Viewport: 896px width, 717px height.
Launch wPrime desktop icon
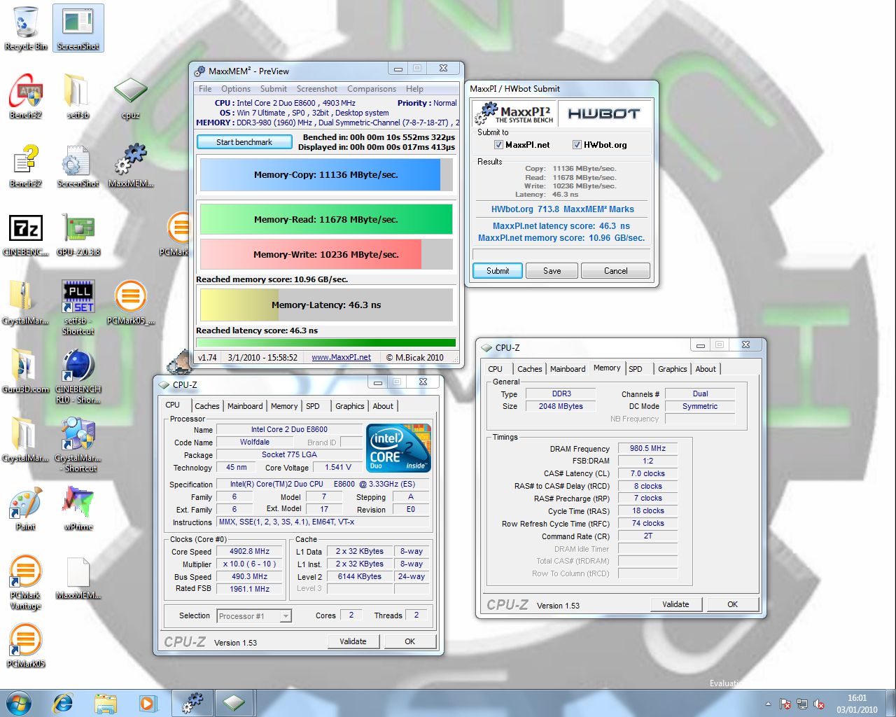78,508
